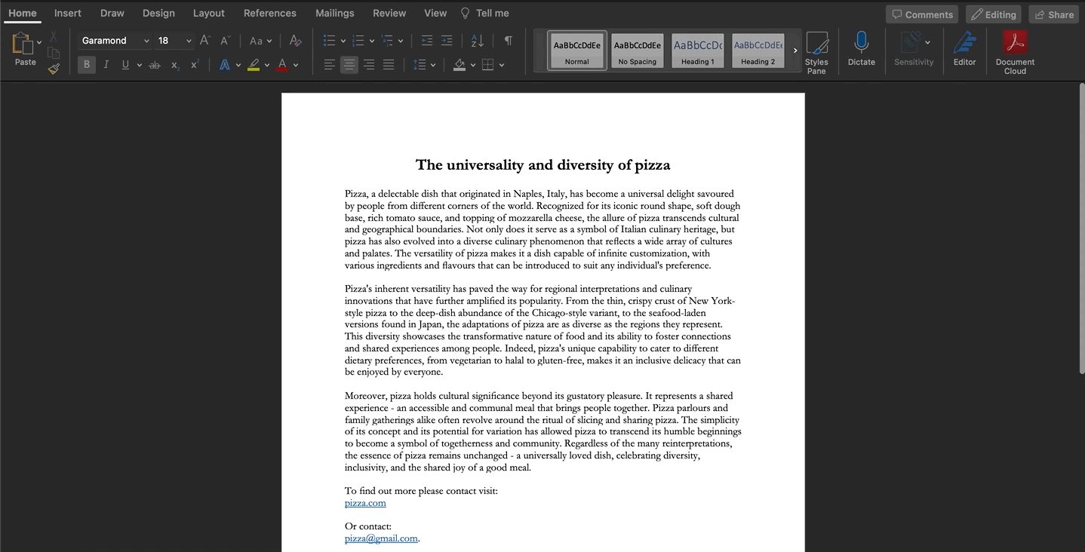Open the underline style dropdown arrow

click(139, 65)
